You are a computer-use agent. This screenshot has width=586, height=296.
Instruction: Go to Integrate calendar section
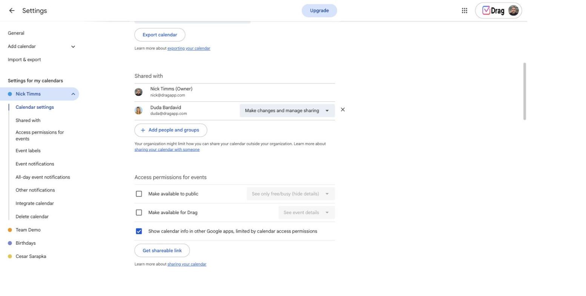coord(35,203)
